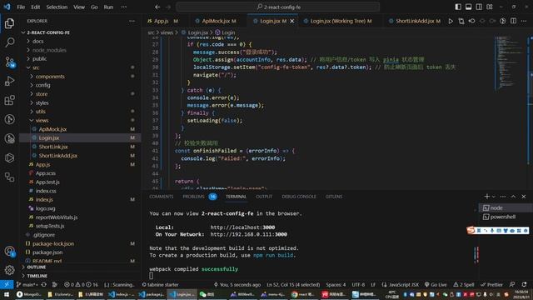Go back with the arrow in title bar
Screen dimensions: 533x300
(157, 7)
